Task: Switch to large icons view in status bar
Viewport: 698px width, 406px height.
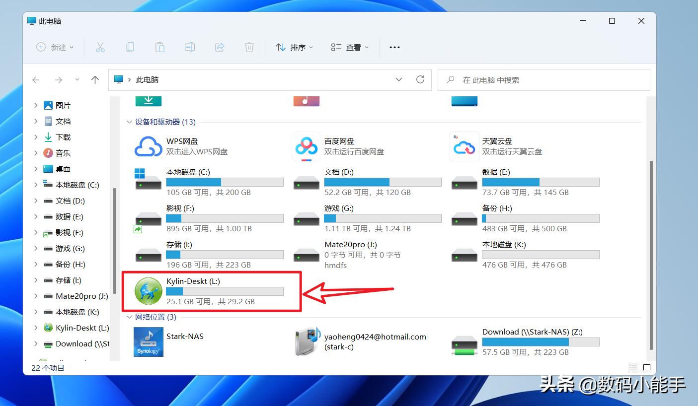Action: point(646,368)
